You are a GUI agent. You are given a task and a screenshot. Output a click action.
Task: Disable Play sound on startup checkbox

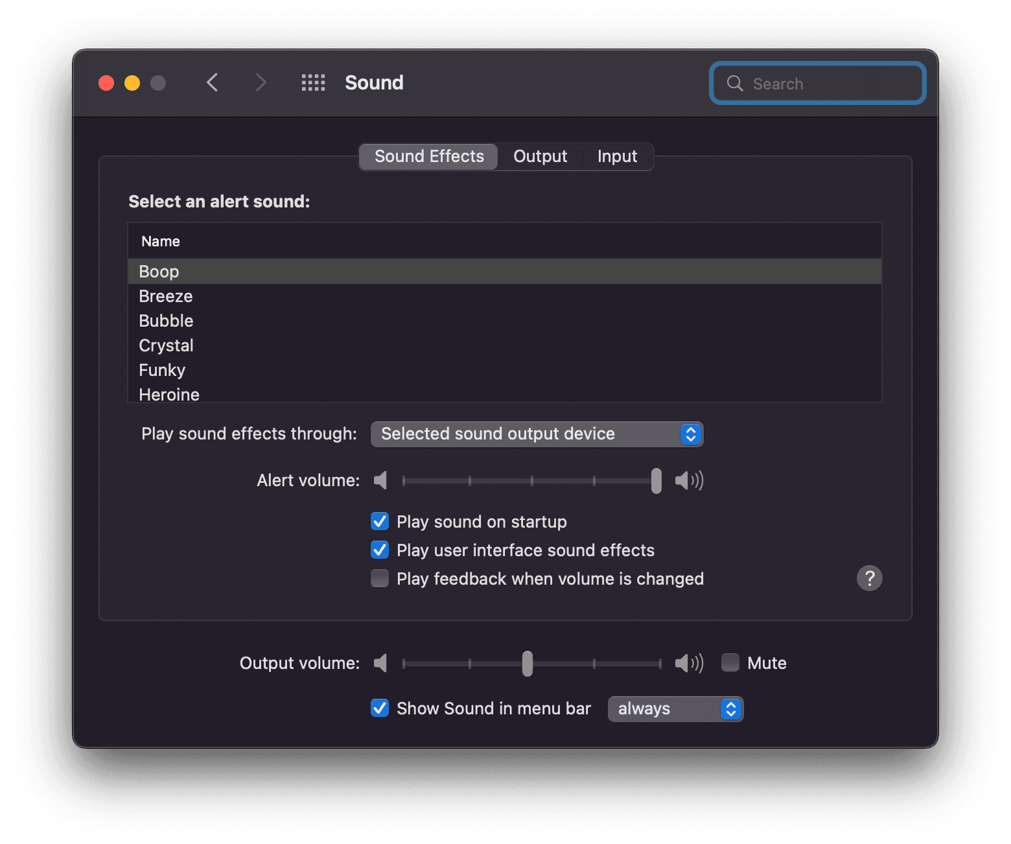(380, 522)
